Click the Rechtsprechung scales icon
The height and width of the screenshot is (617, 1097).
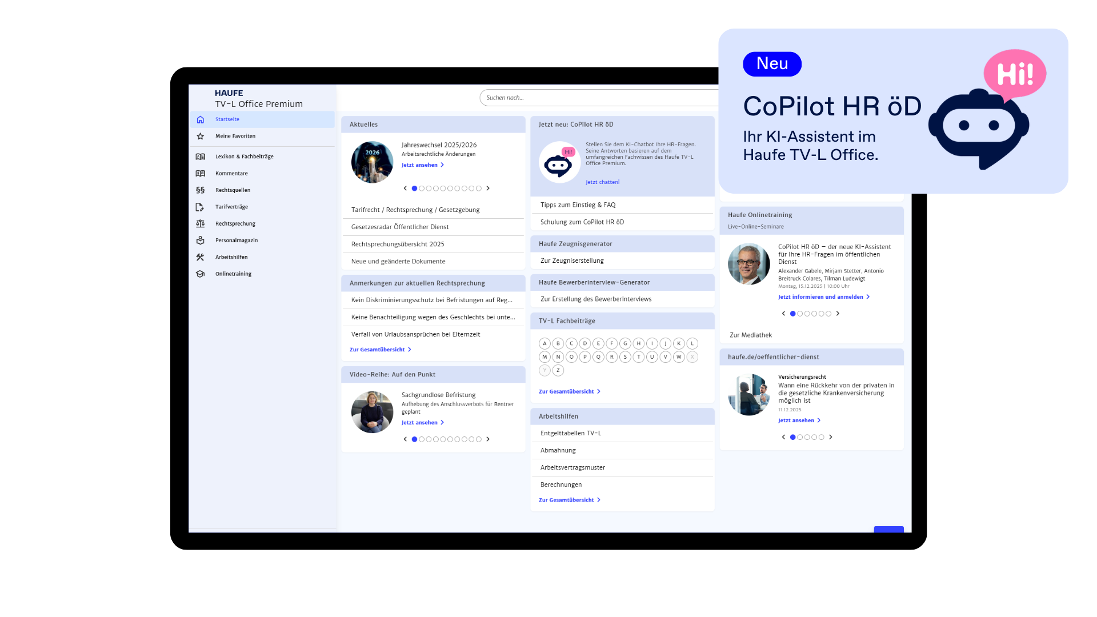pyautogui.click(x=200, y=223)
